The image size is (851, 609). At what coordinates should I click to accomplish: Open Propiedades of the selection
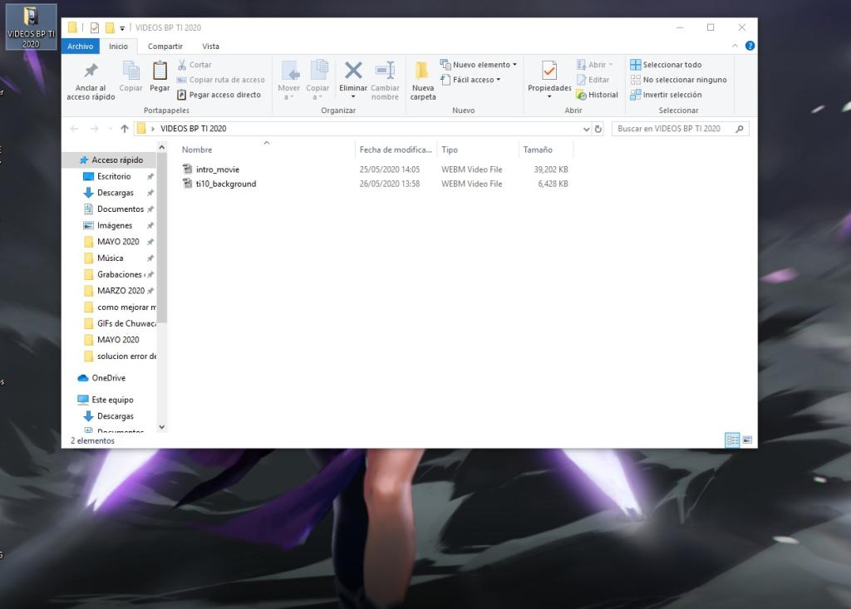tap(549, 79)
